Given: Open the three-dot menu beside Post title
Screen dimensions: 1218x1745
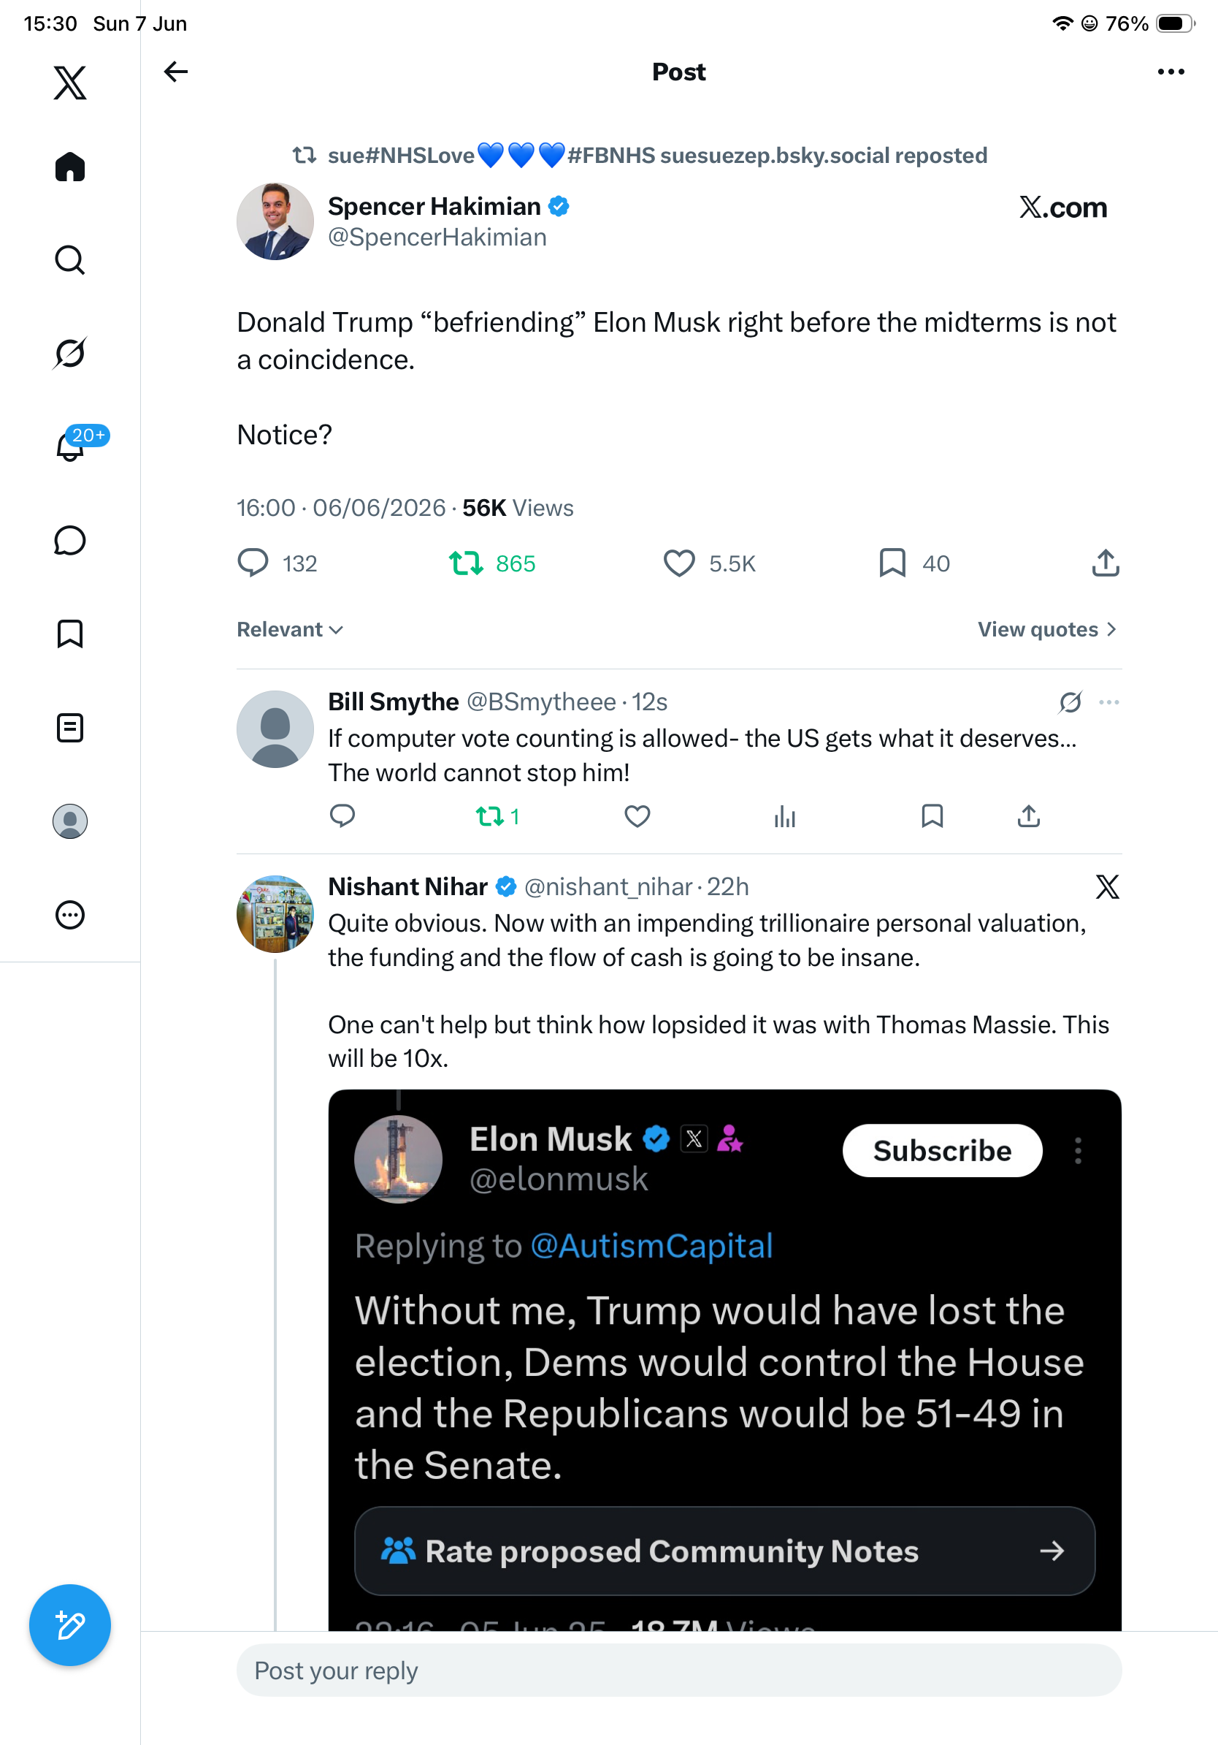Looking at the screenshot, I should [x=1171, y=72].
